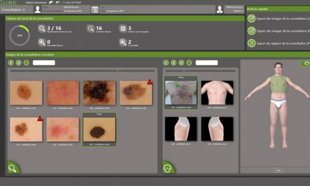Click the patient silhouette icon in header
This screenshot has width=310, height=186.
tap(220, 10)
